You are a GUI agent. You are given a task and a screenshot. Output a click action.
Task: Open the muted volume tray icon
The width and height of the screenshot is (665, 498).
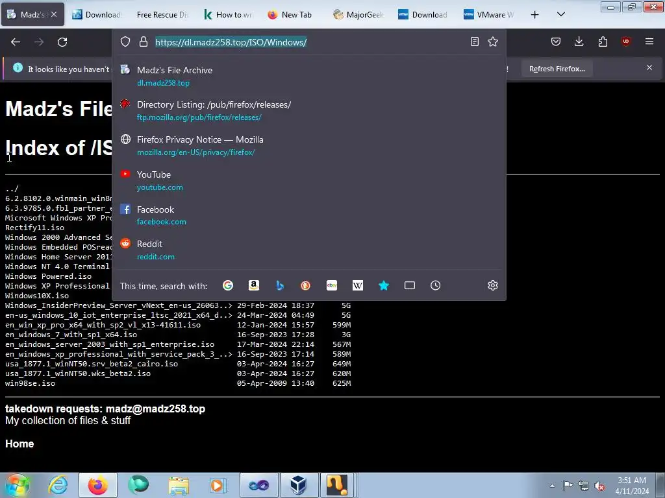[x=599, y=486]
